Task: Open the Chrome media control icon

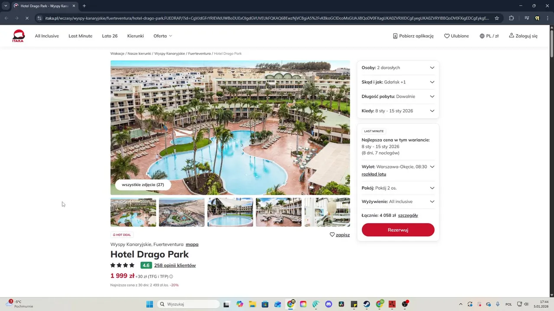Action: tap(526, 18)
